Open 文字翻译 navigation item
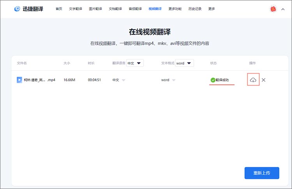 (76, 9)
